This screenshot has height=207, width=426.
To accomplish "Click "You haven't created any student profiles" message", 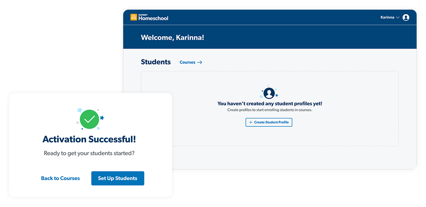I will pyautogui.click(x=270, y=104).
